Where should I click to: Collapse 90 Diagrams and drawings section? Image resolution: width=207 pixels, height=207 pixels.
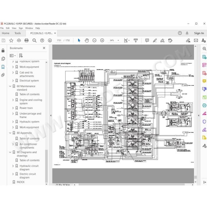tap(10, 152)
